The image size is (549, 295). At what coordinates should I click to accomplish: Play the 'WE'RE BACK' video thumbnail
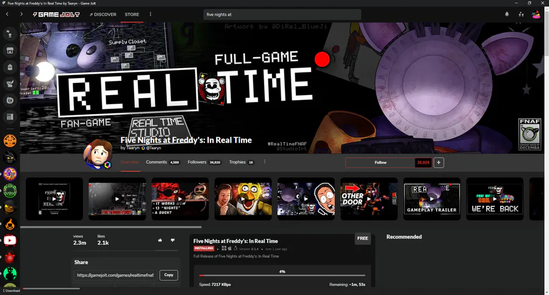(x=495, y=199)
